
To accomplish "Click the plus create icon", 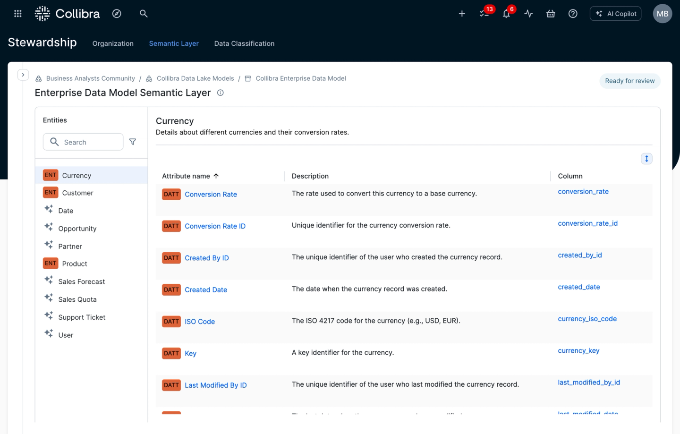I will pos(462,14).
